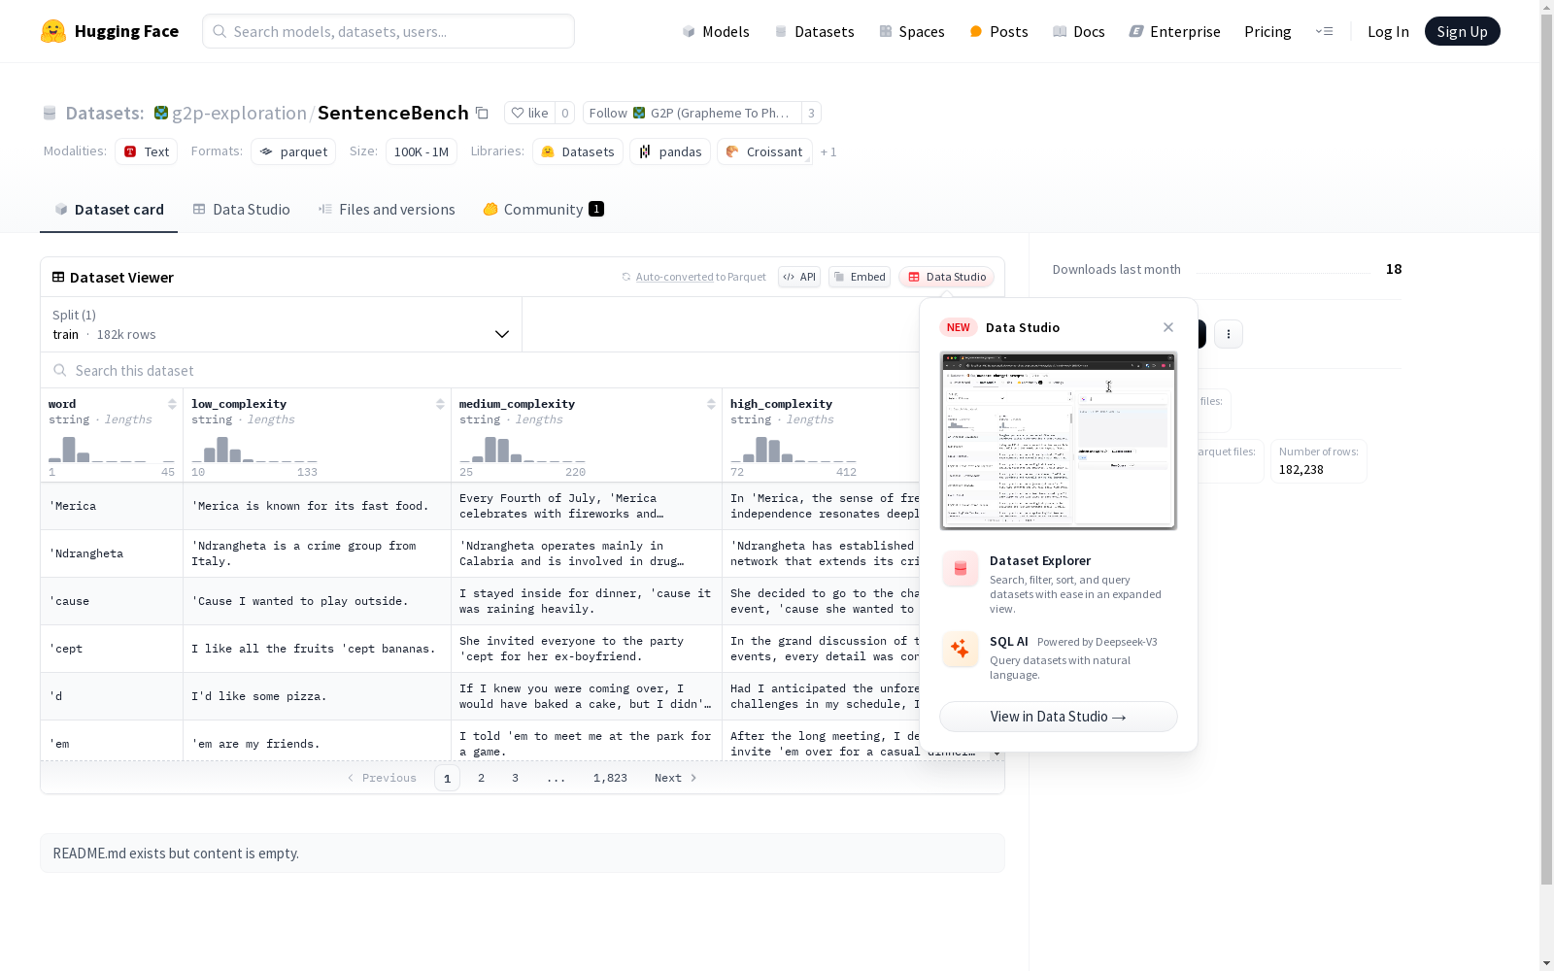Click the follower count 3 badge
This screenshot has width=1554, height=971.
[811, 113]
